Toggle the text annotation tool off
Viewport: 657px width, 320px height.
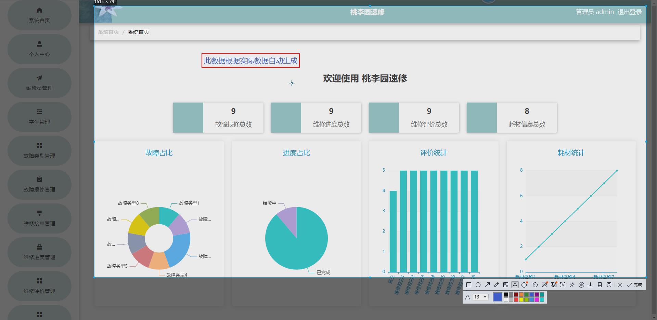click(x=515, y=285)
